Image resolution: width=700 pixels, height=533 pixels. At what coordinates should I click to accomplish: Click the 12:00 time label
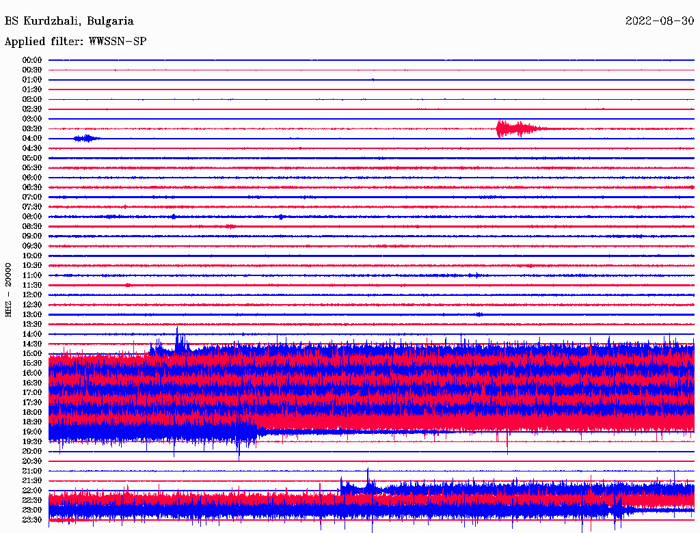[x=32, y=295]
